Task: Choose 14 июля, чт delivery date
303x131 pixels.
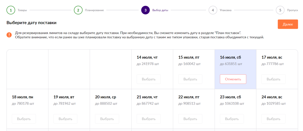Action: pos(148,79)
